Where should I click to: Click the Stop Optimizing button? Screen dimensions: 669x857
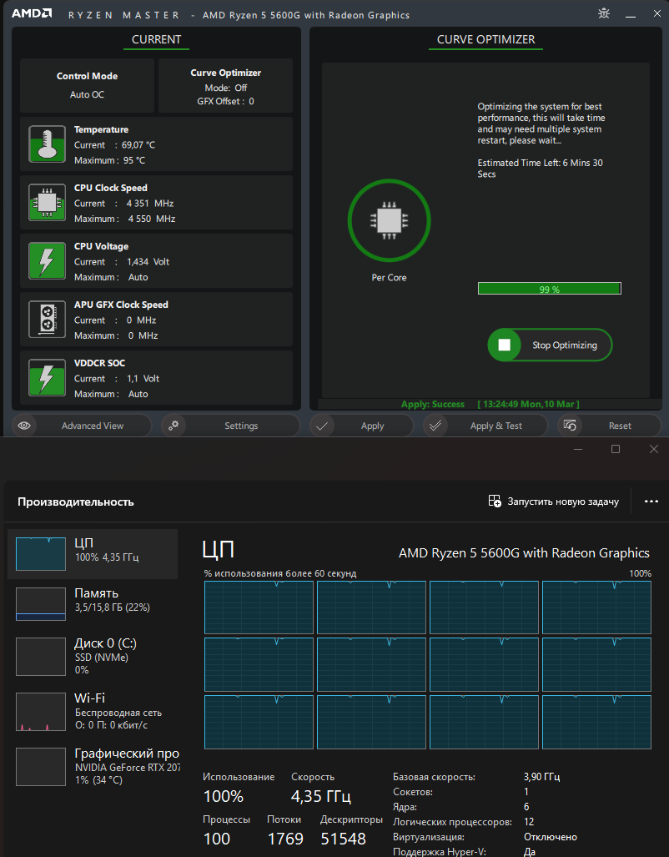[x=550, y=345]
